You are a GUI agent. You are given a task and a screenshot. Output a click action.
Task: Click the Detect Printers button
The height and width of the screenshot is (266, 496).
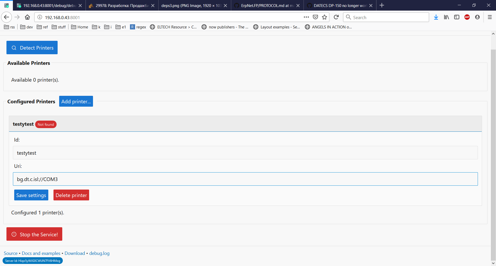coord(32,48)
